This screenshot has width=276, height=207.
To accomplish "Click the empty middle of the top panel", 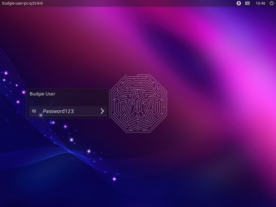I will tap(138, 3).
